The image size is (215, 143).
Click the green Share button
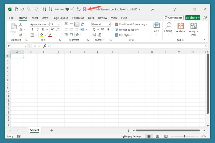coord(193,18)
